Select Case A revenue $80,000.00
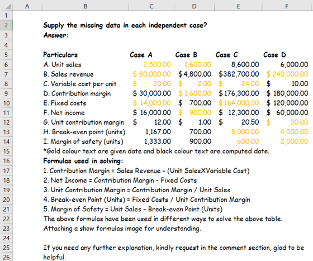Image resolution: width=313 pixels, height=261 pixels. click(151, 74)
